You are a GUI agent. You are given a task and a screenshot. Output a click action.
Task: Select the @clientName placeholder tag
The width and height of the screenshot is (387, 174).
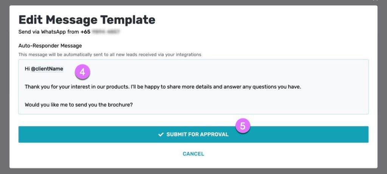click(x=47, y=69)
